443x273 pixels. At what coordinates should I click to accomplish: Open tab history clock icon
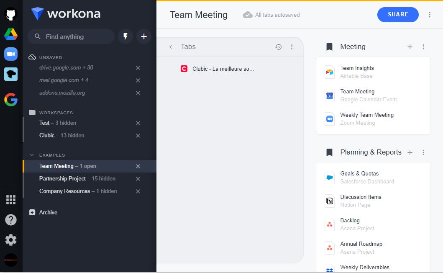[278, 46]
